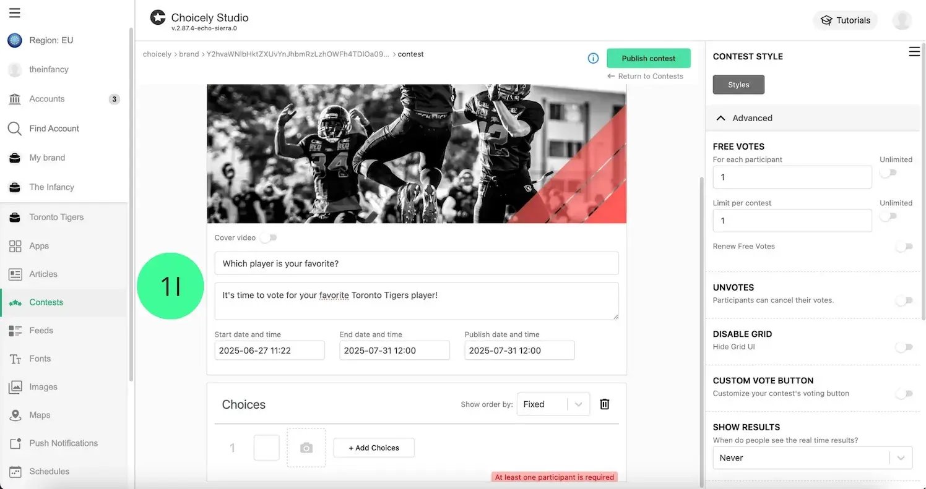Click the Toronto Tigers briefcase icon

click(x=15, y=218)
